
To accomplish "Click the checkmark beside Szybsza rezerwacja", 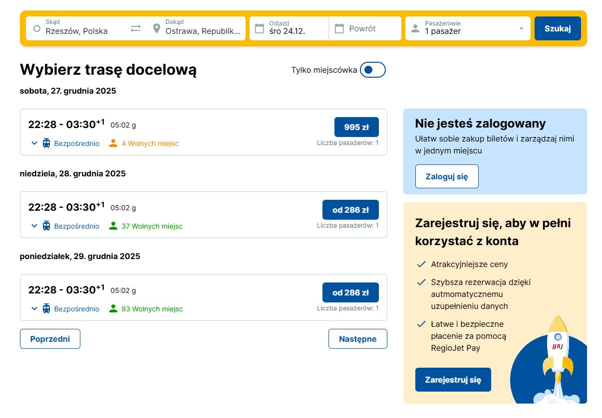I will point(421,282).
